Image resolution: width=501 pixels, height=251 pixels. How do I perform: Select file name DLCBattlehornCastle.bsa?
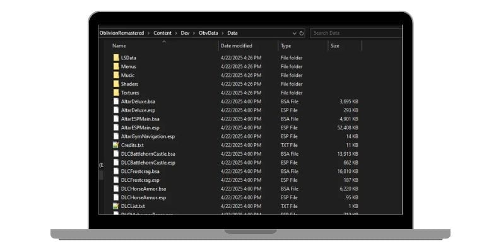pyautogui.click(x=148, y=154)
